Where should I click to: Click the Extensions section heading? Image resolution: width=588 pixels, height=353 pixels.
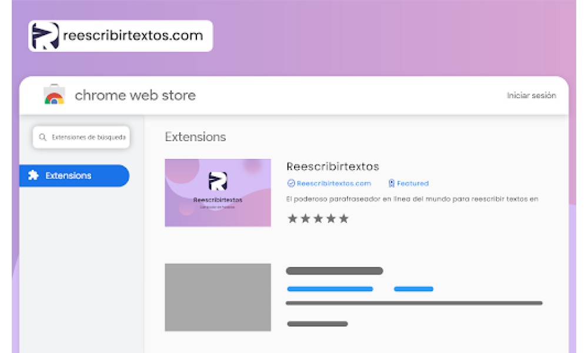coord(195,137)
